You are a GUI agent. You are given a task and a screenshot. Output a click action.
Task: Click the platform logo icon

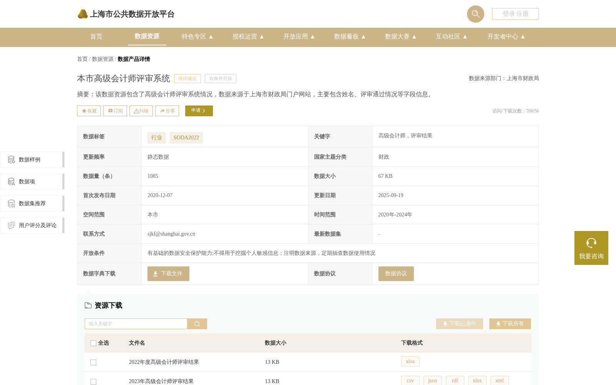[x=83, y=14]
